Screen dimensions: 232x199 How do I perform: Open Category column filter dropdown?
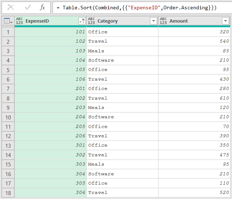tap(154, 21)
